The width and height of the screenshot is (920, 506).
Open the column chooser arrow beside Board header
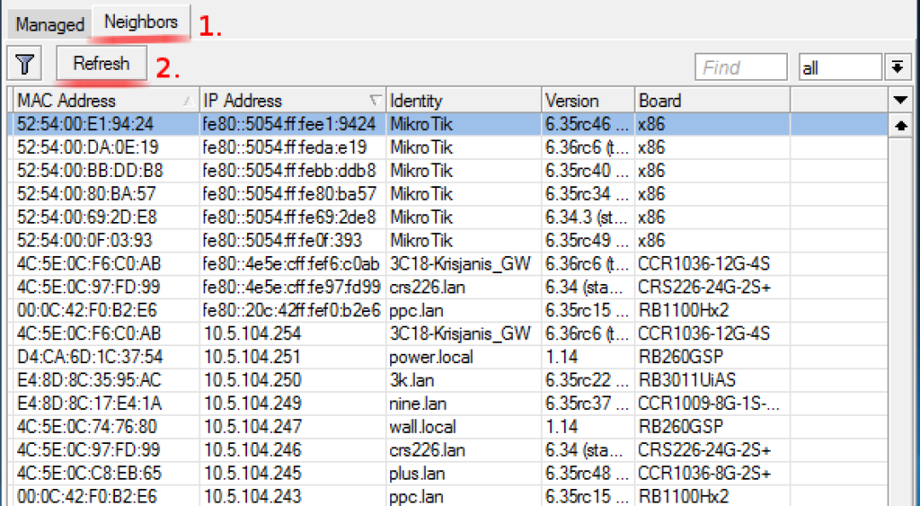point(900,100)
